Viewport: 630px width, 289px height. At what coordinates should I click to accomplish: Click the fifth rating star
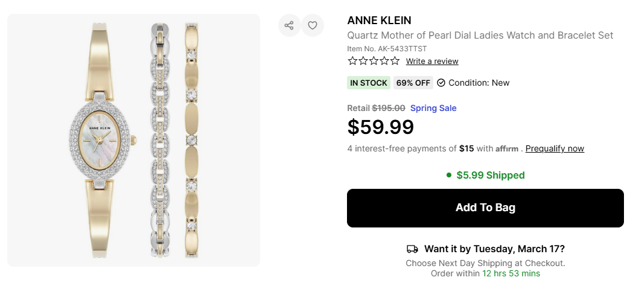(x=395, y=61)
